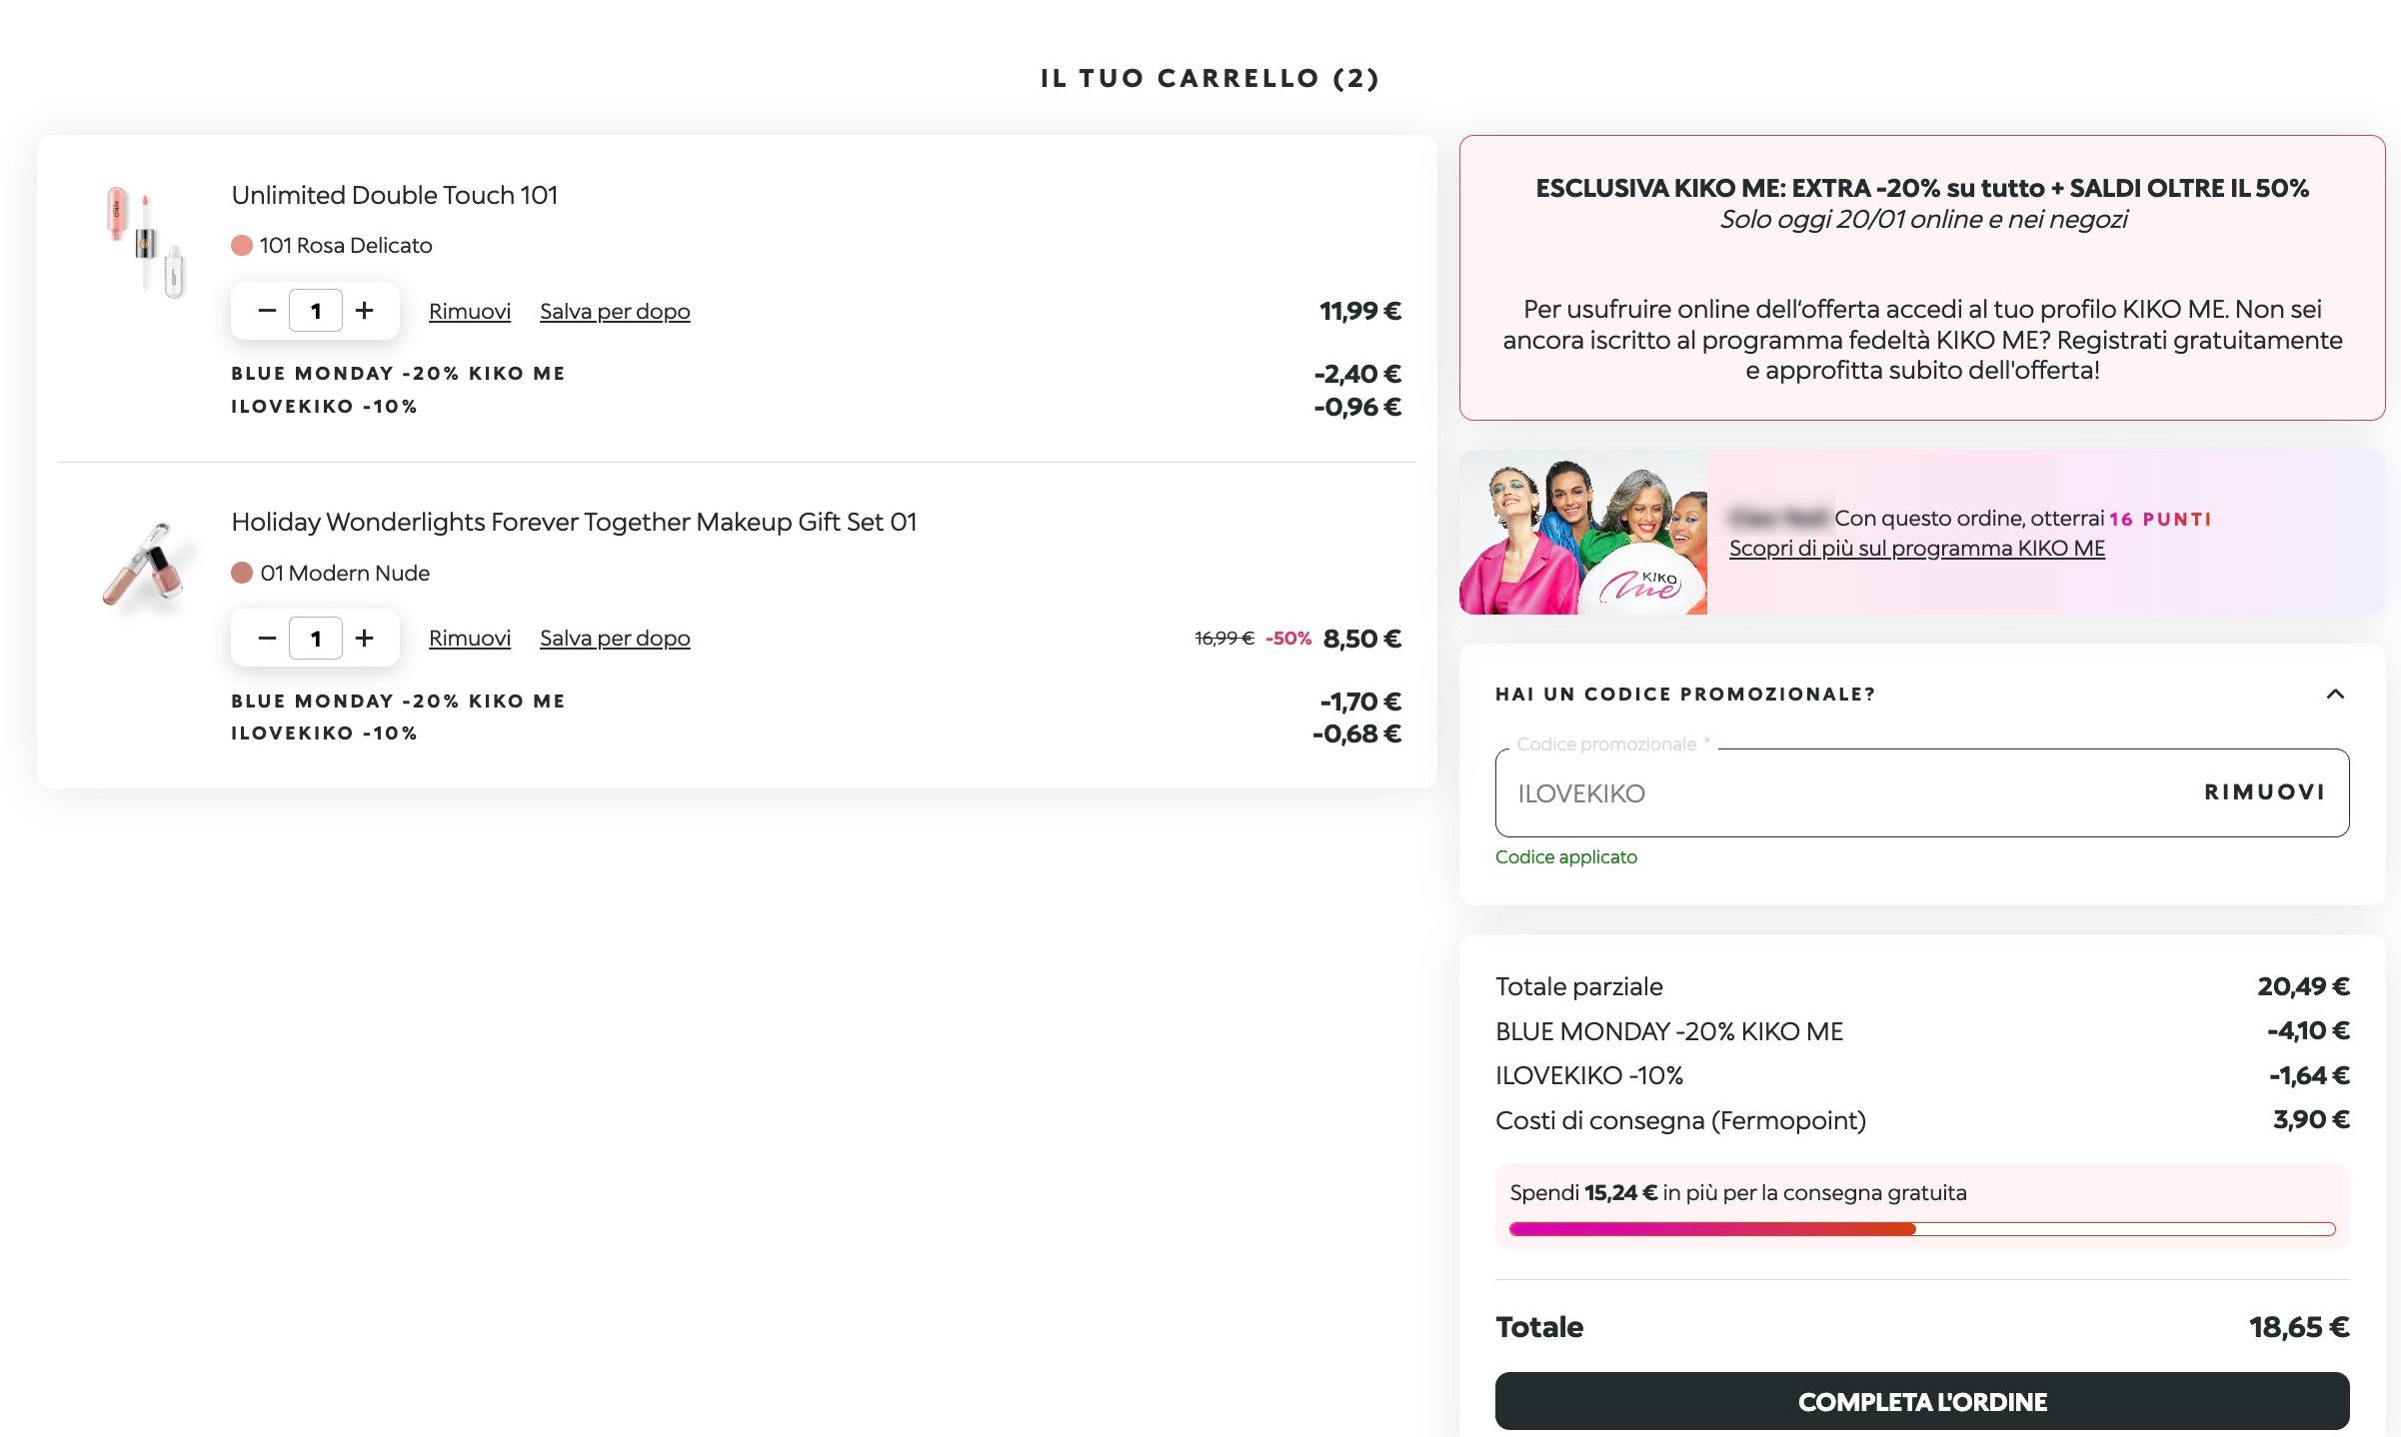Click Completa l'ordine button

[x=1922, y=1401]
